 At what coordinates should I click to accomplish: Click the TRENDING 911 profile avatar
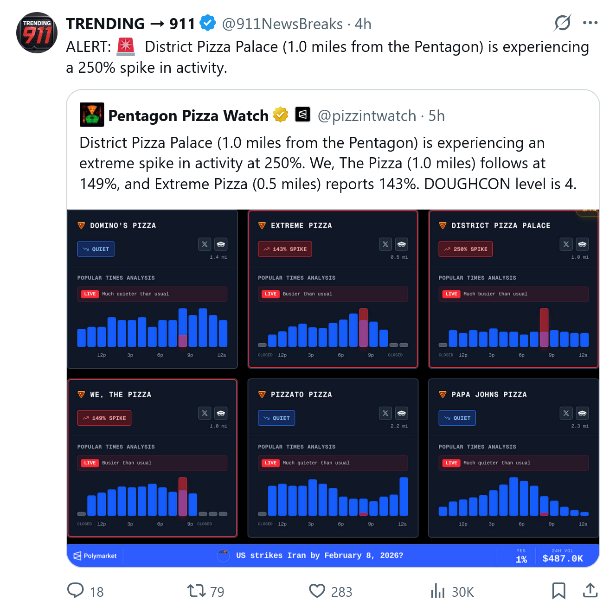point(37,33)
